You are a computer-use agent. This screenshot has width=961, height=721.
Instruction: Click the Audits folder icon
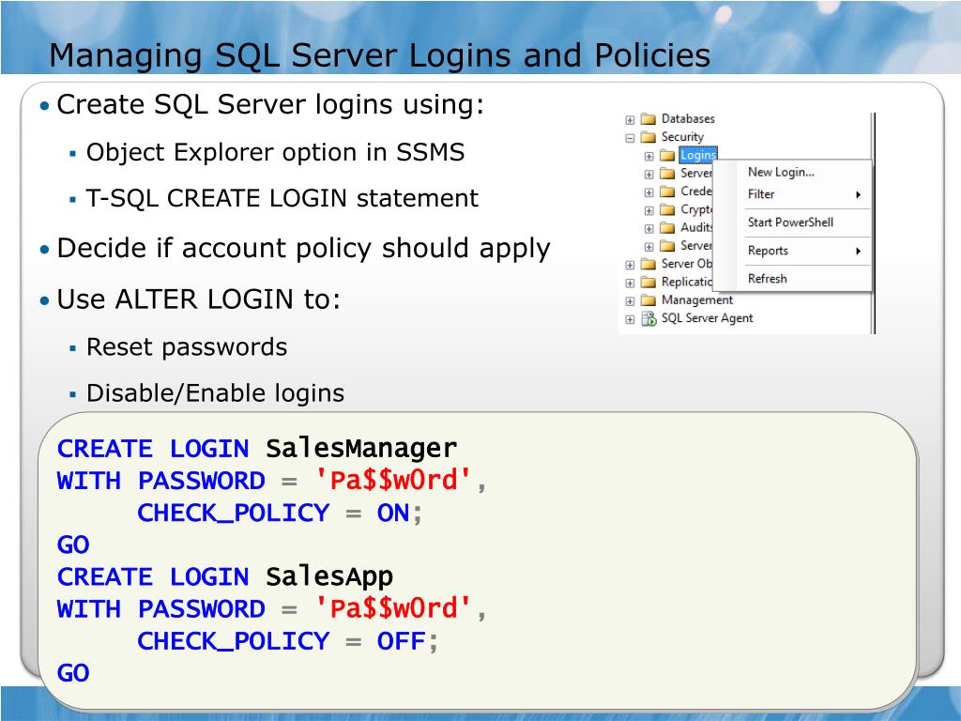(669, 226)
